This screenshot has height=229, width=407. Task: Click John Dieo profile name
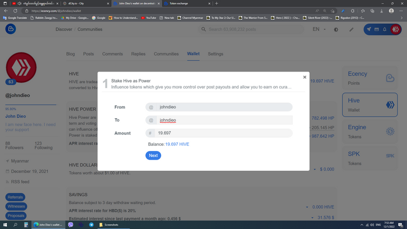[15, 116]
